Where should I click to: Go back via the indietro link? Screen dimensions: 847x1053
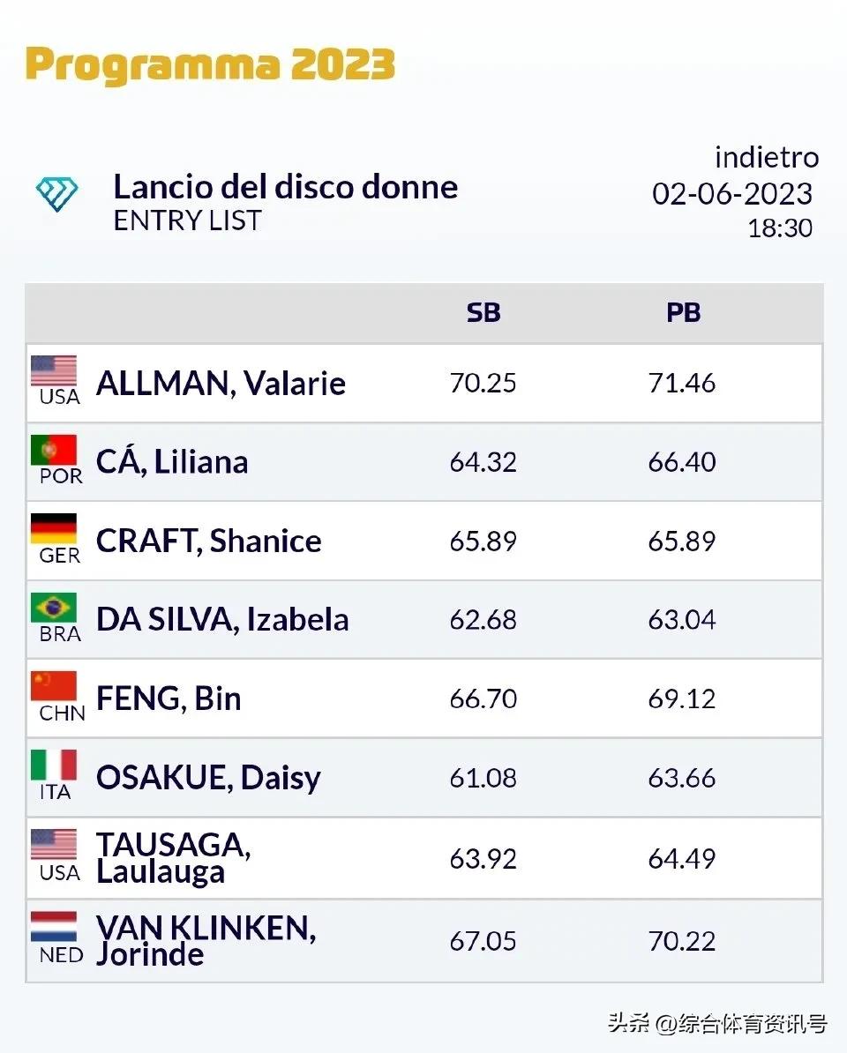(766, 158)
